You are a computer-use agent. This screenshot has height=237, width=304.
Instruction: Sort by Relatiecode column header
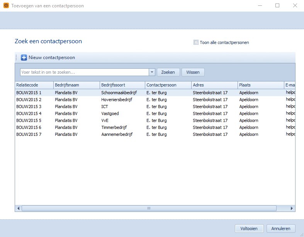(x=34, y=85)
